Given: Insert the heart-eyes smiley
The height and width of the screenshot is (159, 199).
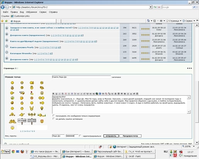Looking at the screenshot, I should (42, 121).
